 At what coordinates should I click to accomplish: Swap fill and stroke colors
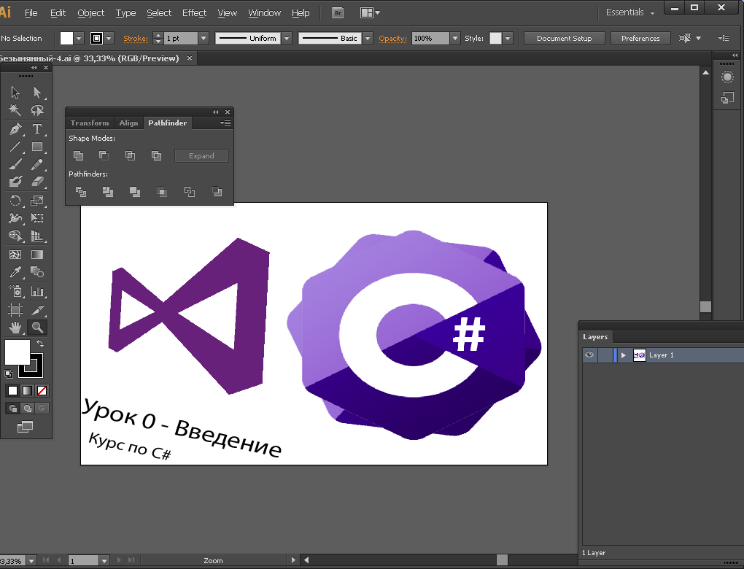point(40,344)
